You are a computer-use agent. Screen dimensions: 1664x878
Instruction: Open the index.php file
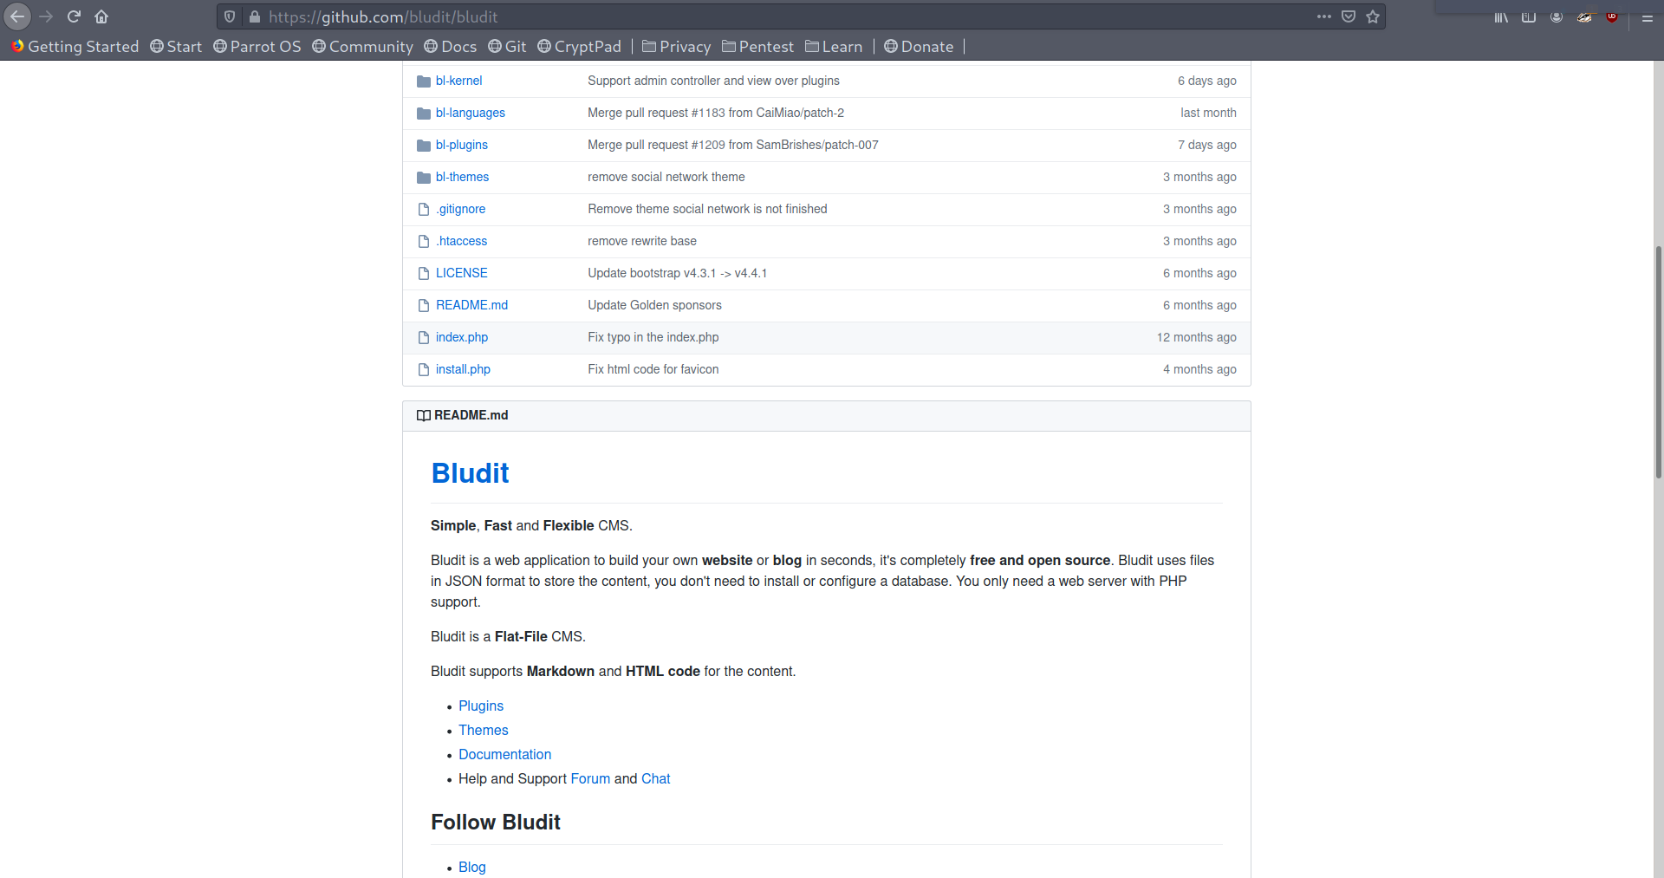pyautogui.click(x=462, y=337)
